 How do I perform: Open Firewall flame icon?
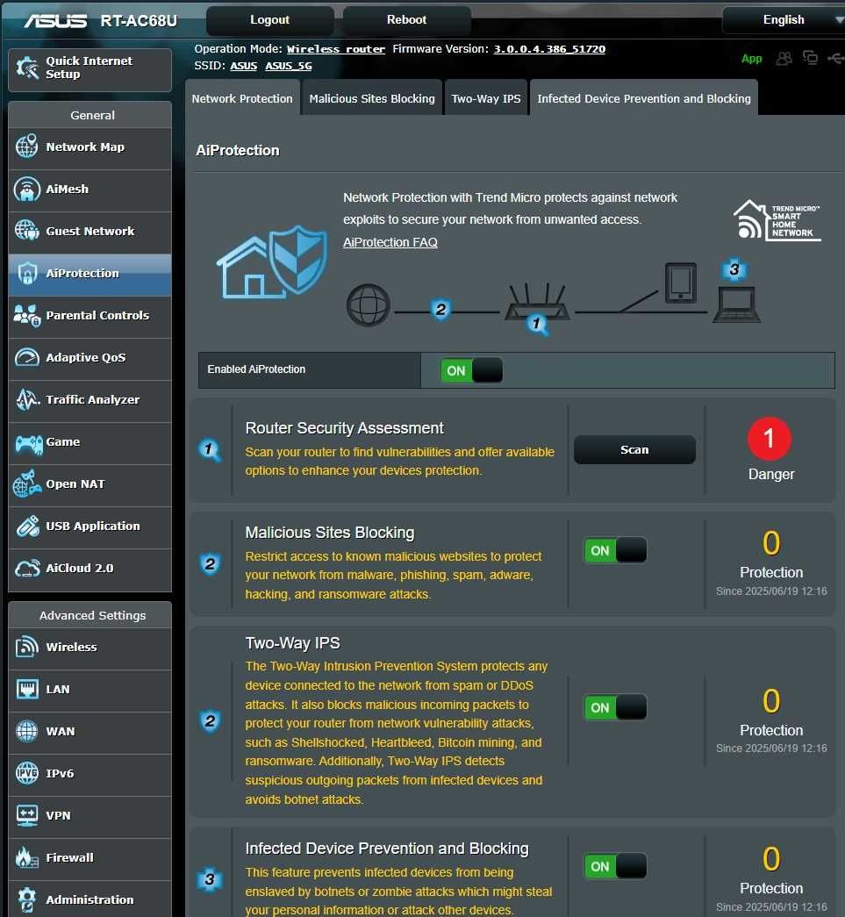[27, 857]
